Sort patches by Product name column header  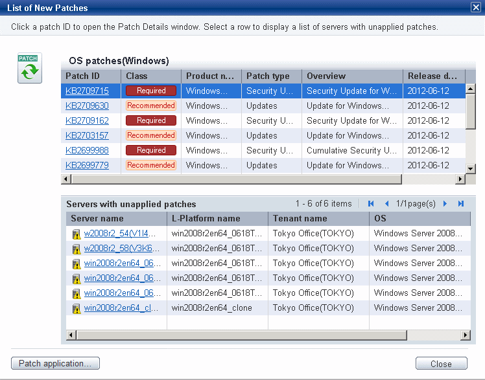(211, 76)
